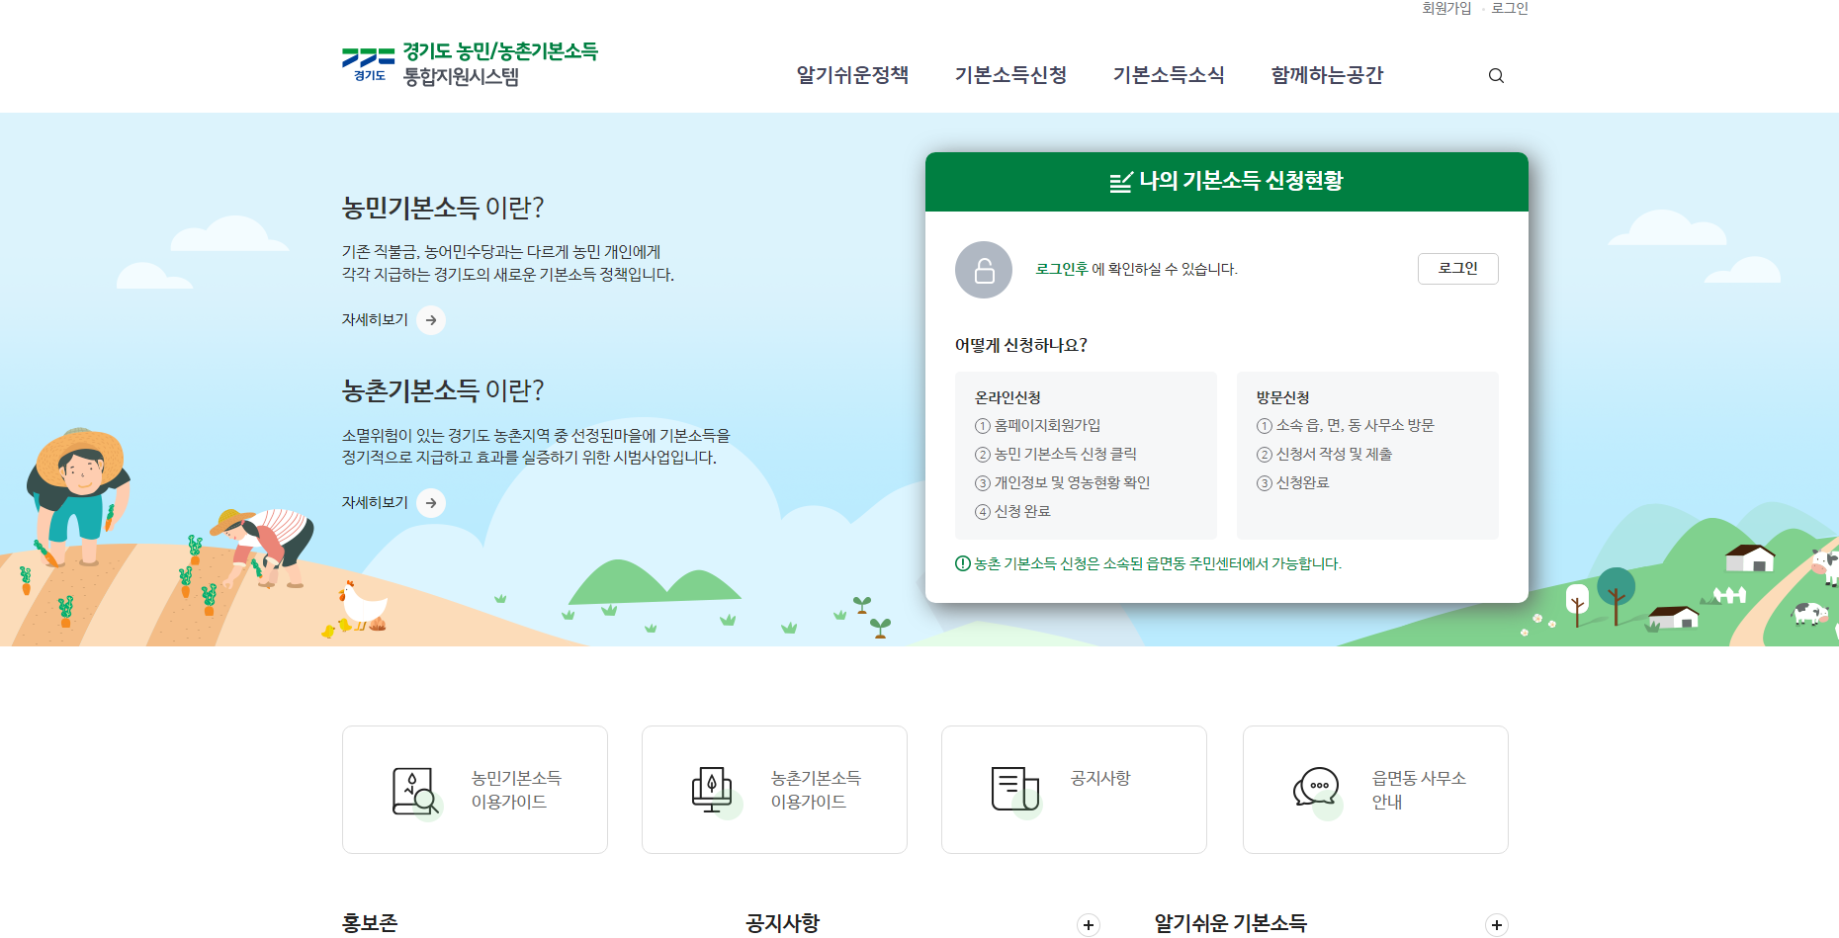Image resolution: width=1839 pixels, height=938 pixels.
Task: Click the 온라인신청 heading
Action: (1007, 397)
